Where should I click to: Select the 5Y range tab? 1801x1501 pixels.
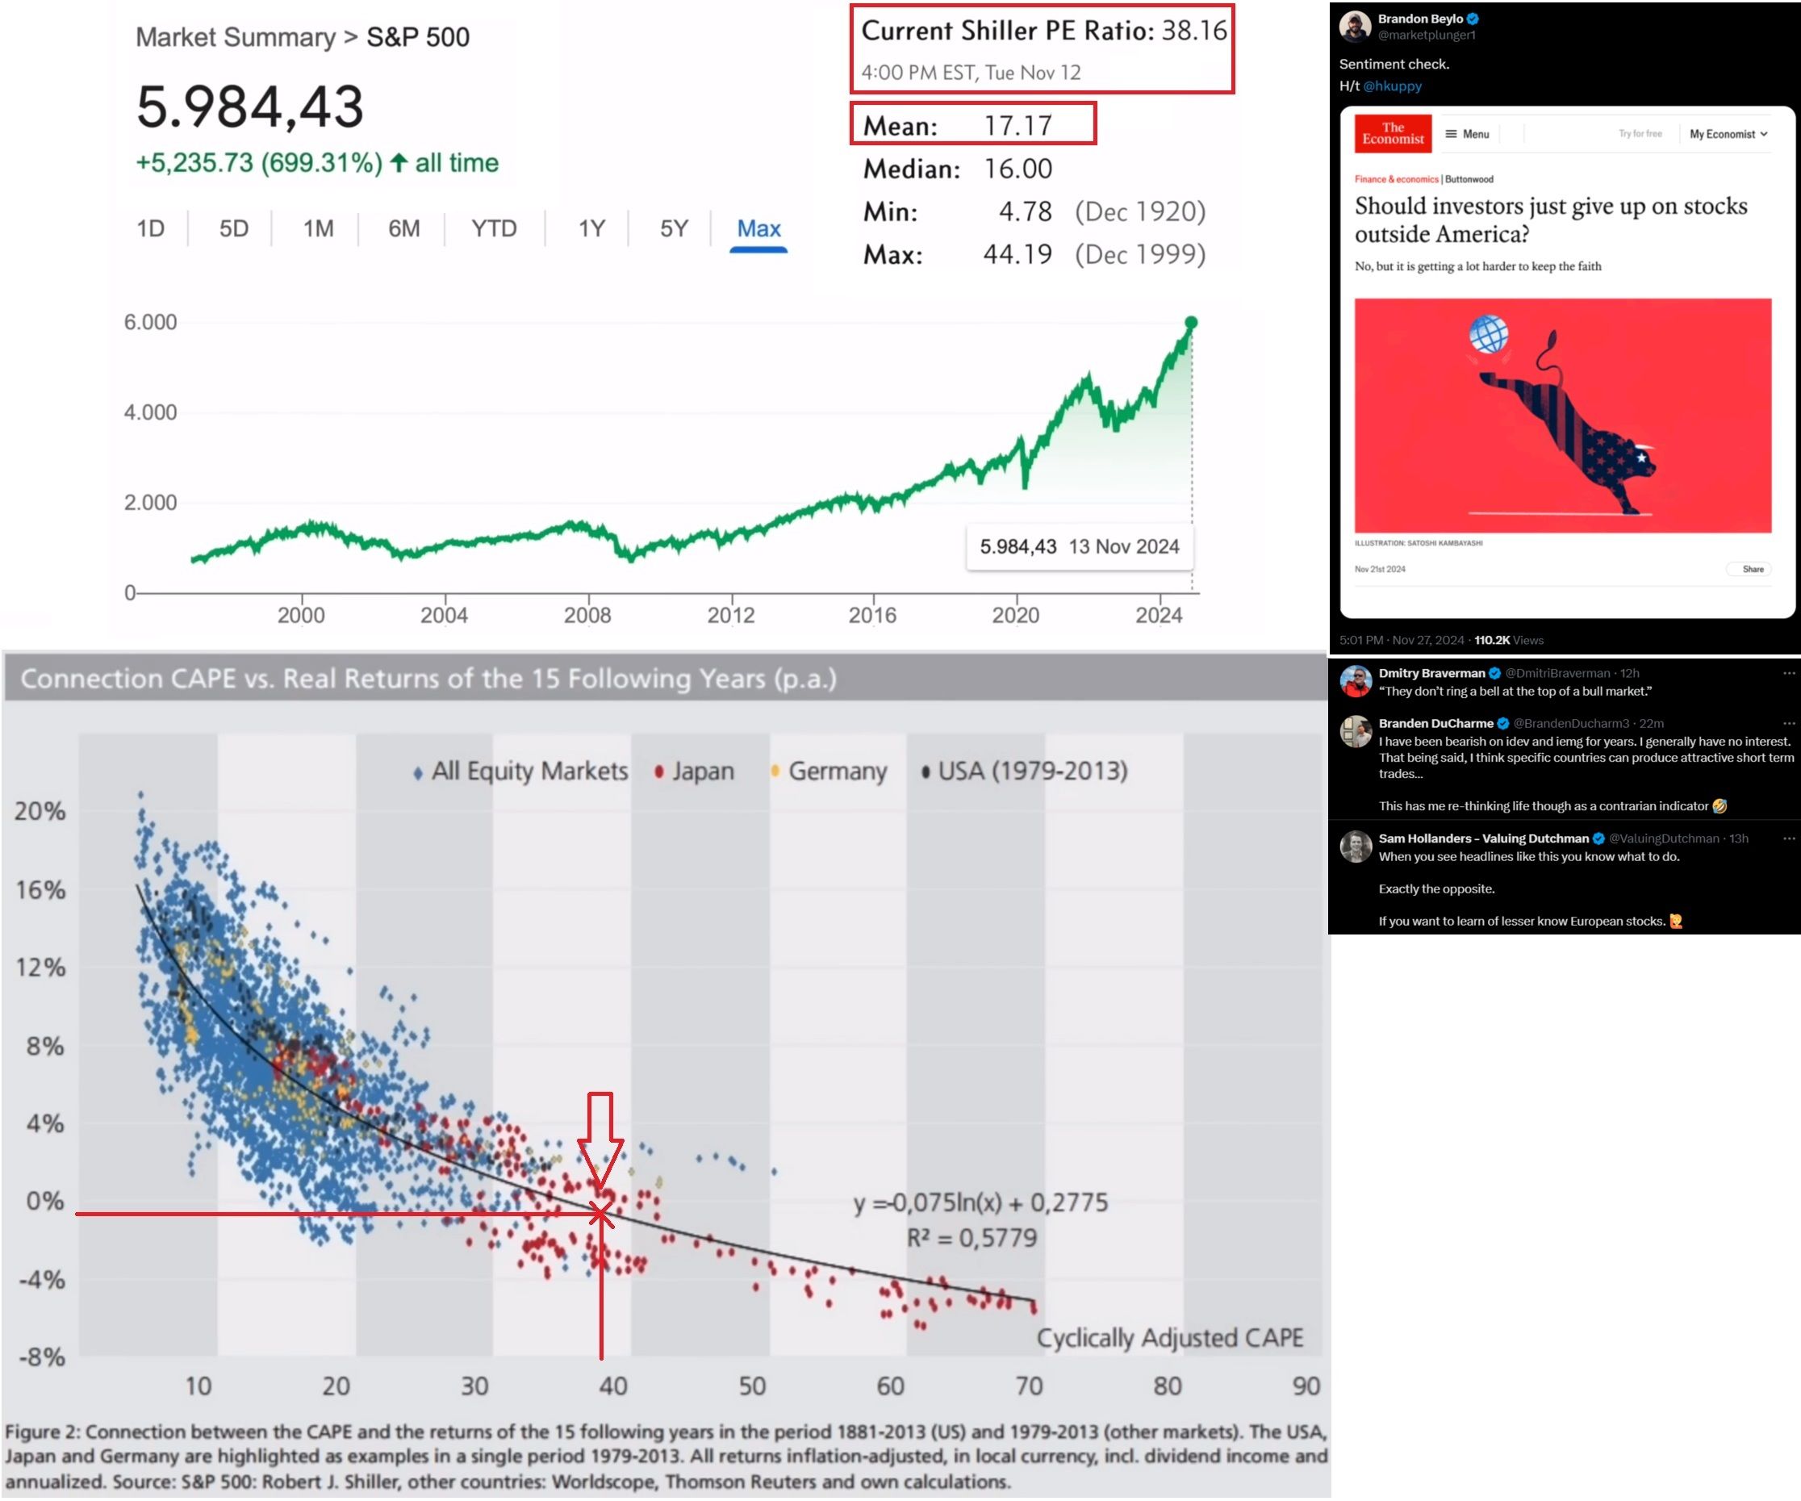[x=674, y=228]
